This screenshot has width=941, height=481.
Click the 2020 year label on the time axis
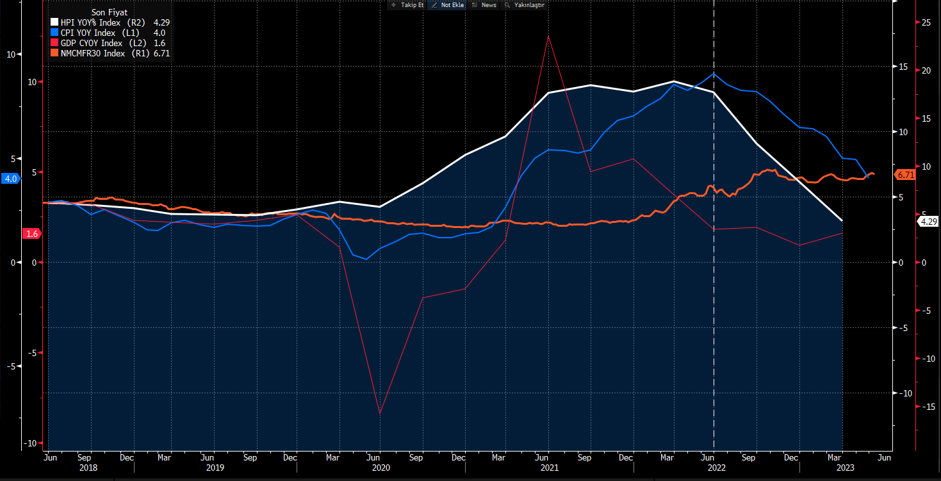pos(380,468)
